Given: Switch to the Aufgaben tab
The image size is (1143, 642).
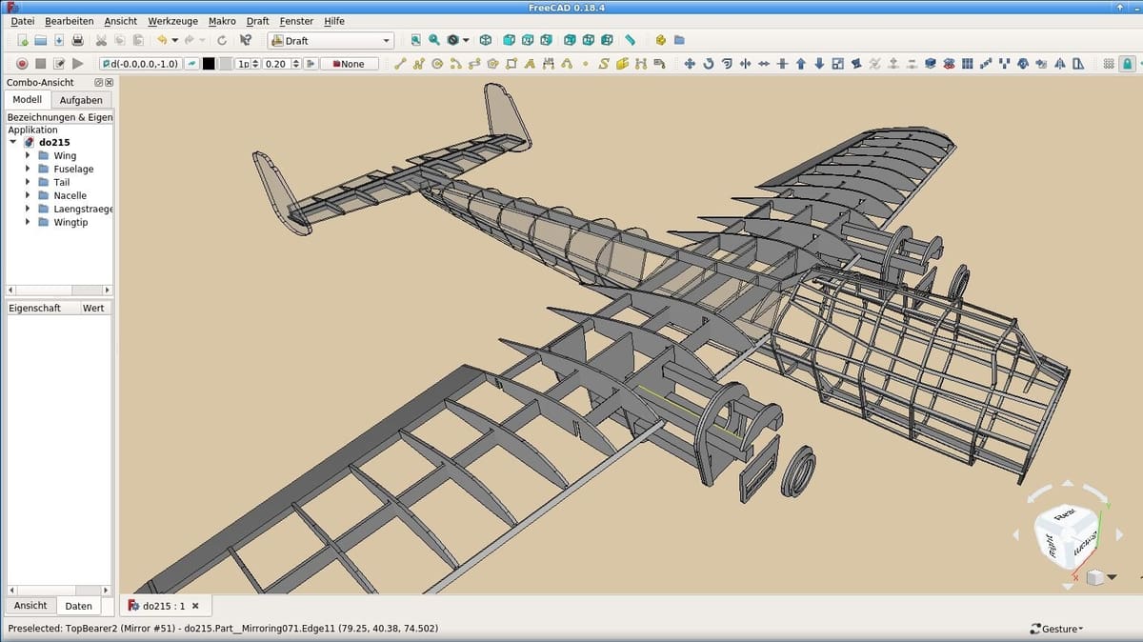Looking at the screenshot, I should point(81,100).
